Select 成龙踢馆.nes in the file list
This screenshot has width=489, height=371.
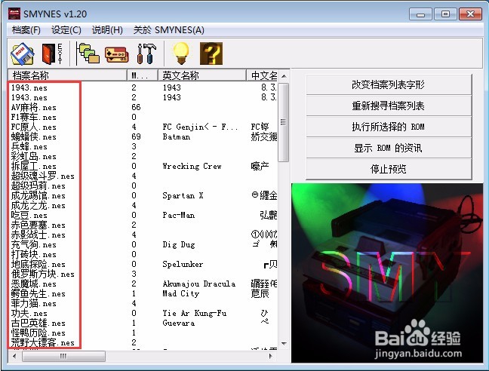coord(38,195)
